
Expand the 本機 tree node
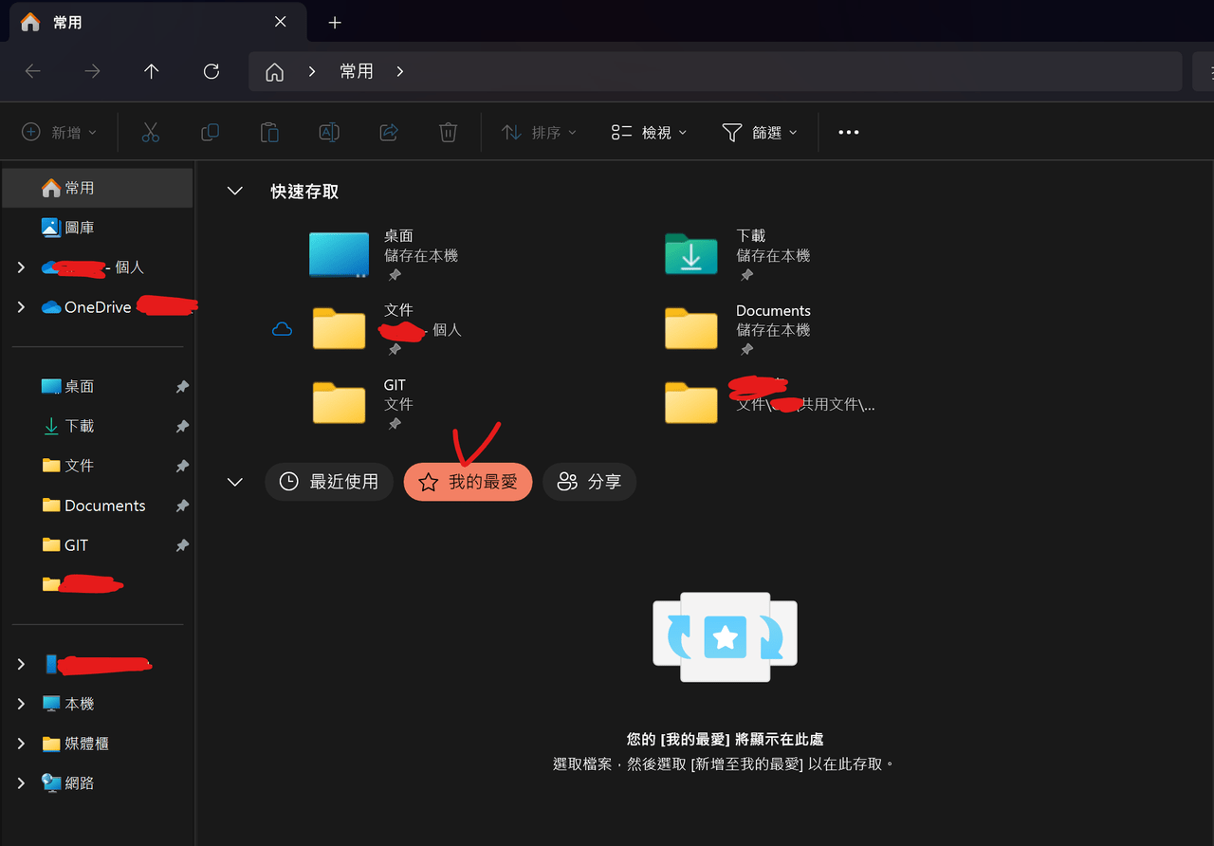(x=21, y=704)
